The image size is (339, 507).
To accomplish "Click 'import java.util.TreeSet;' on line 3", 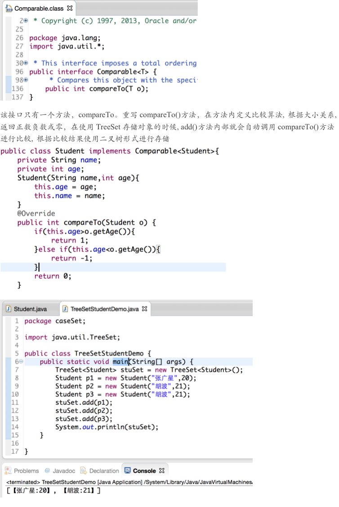I will 72,337.
